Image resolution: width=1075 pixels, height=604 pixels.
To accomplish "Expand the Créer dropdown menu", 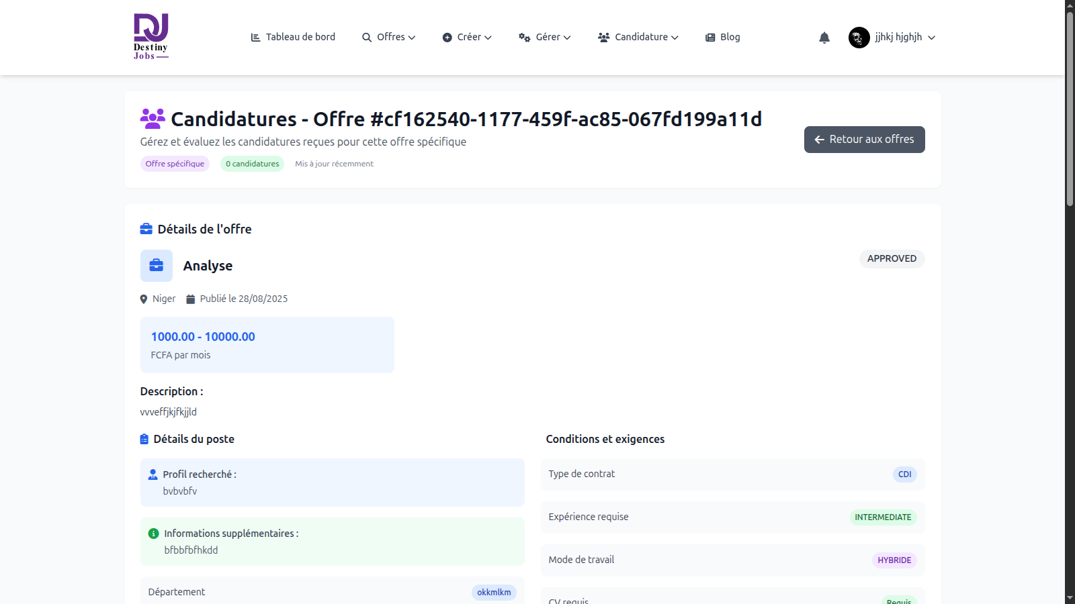I will [467, 38].
